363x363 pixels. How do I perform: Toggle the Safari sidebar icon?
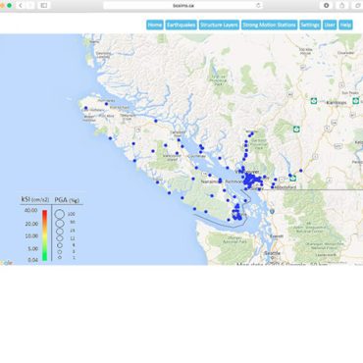(x=44, y=6)
